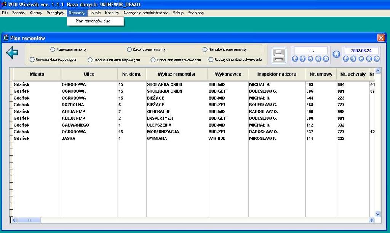Click double-right chevron under the 2007.08.24 date
Screen dimensions: 390x233
coord(377,59)
